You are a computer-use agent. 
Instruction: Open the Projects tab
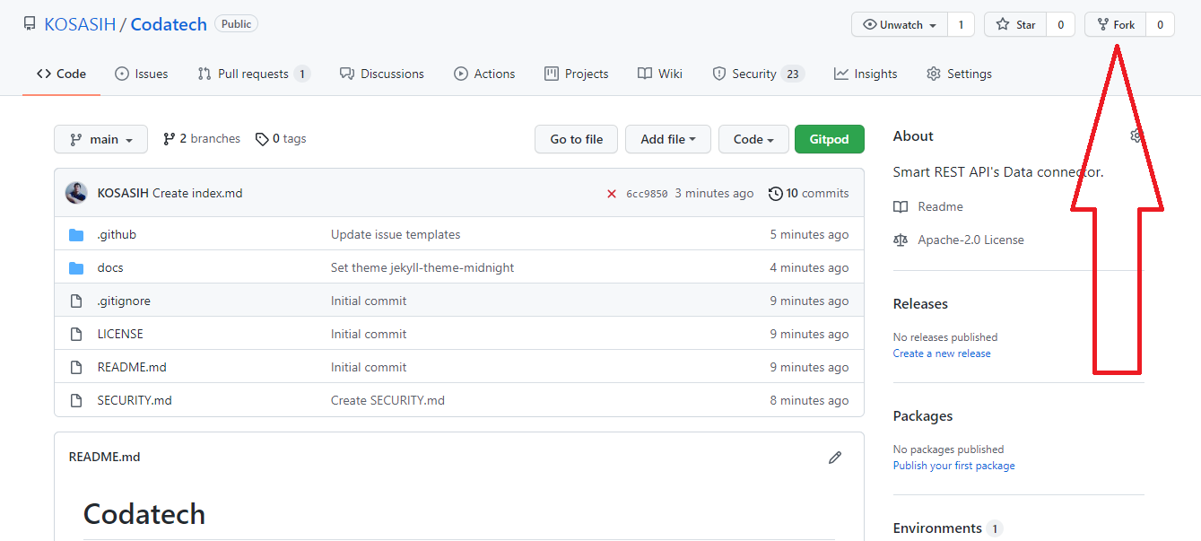click(577, 74)
